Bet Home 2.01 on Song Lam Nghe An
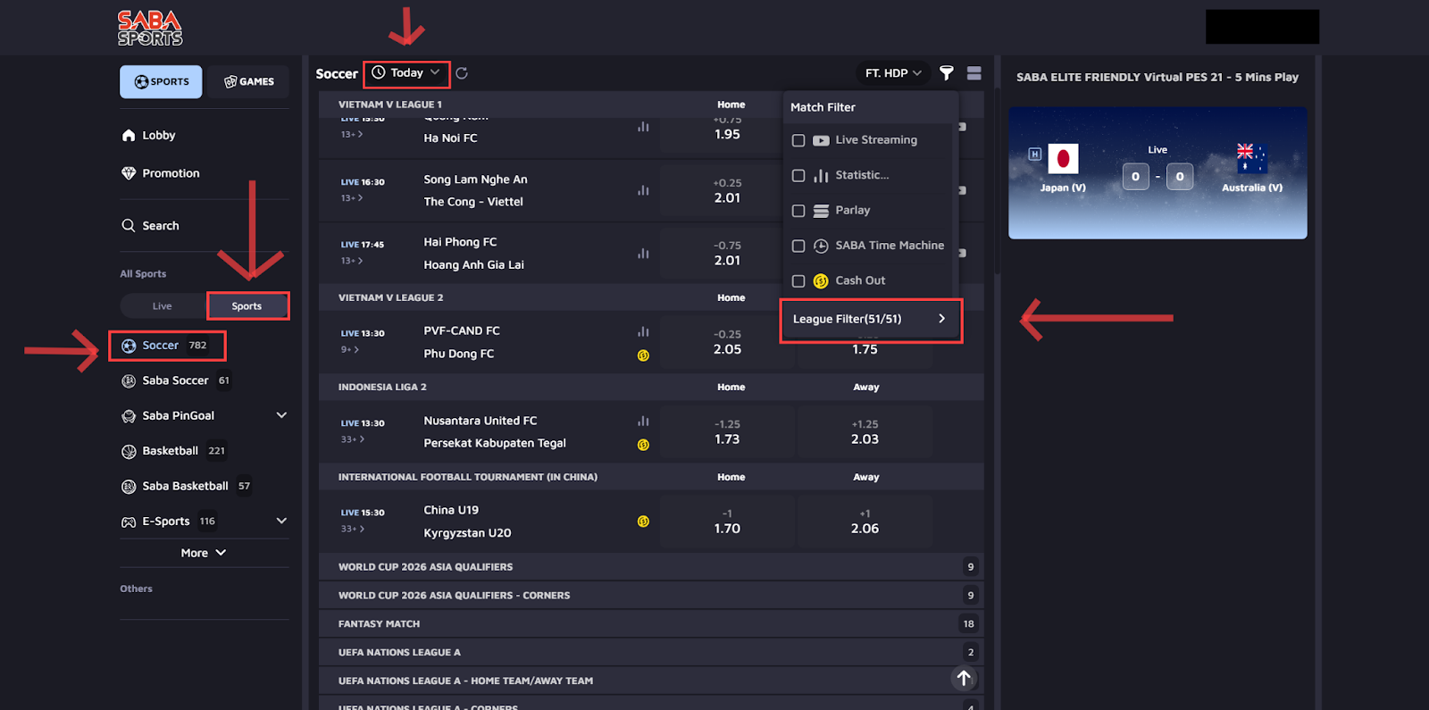Screen dimensions: 1429x710 click(727, 190)
